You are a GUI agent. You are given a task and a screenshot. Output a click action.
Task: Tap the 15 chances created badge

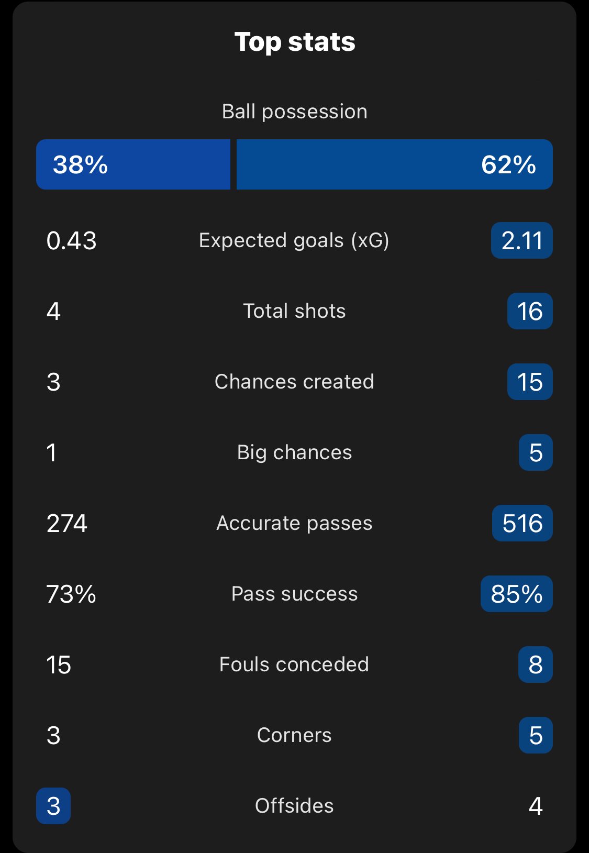pyautogui.click(x=530, y=382)
